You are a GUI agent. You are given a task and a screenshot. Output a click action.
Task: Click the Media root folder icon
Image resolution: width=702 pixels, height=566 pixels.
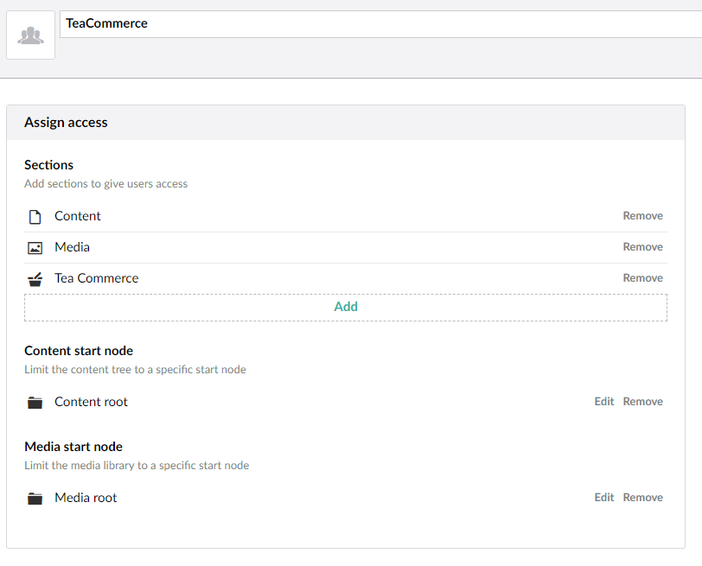[35, 498]
